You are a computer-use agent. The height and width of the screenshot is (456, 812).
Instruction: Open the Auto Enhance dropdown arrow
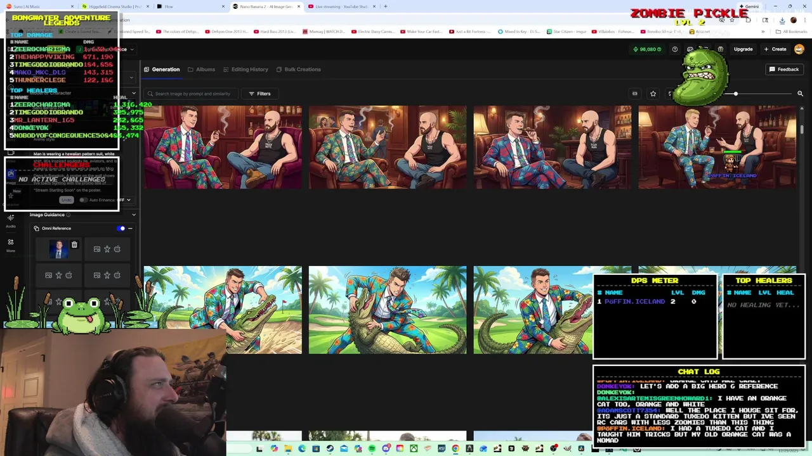[128, 200]
